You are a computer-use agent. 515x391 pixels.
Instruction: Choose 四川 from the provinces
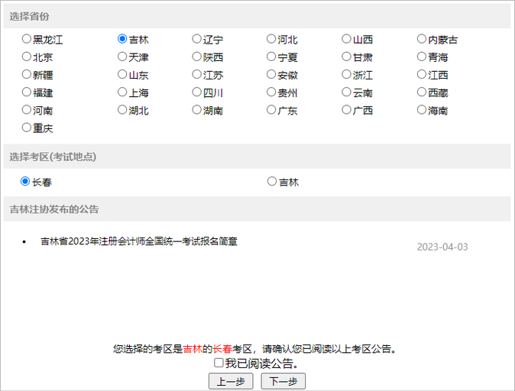click(197, 92)
